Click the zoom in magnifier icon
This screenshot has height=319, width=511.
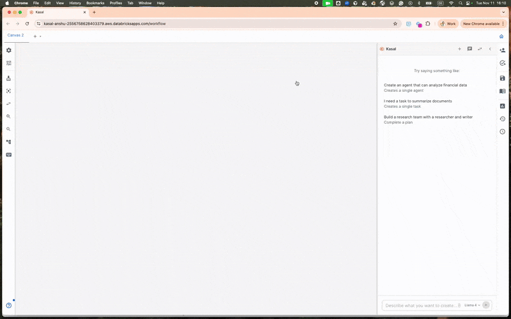(x=9, y=116)
